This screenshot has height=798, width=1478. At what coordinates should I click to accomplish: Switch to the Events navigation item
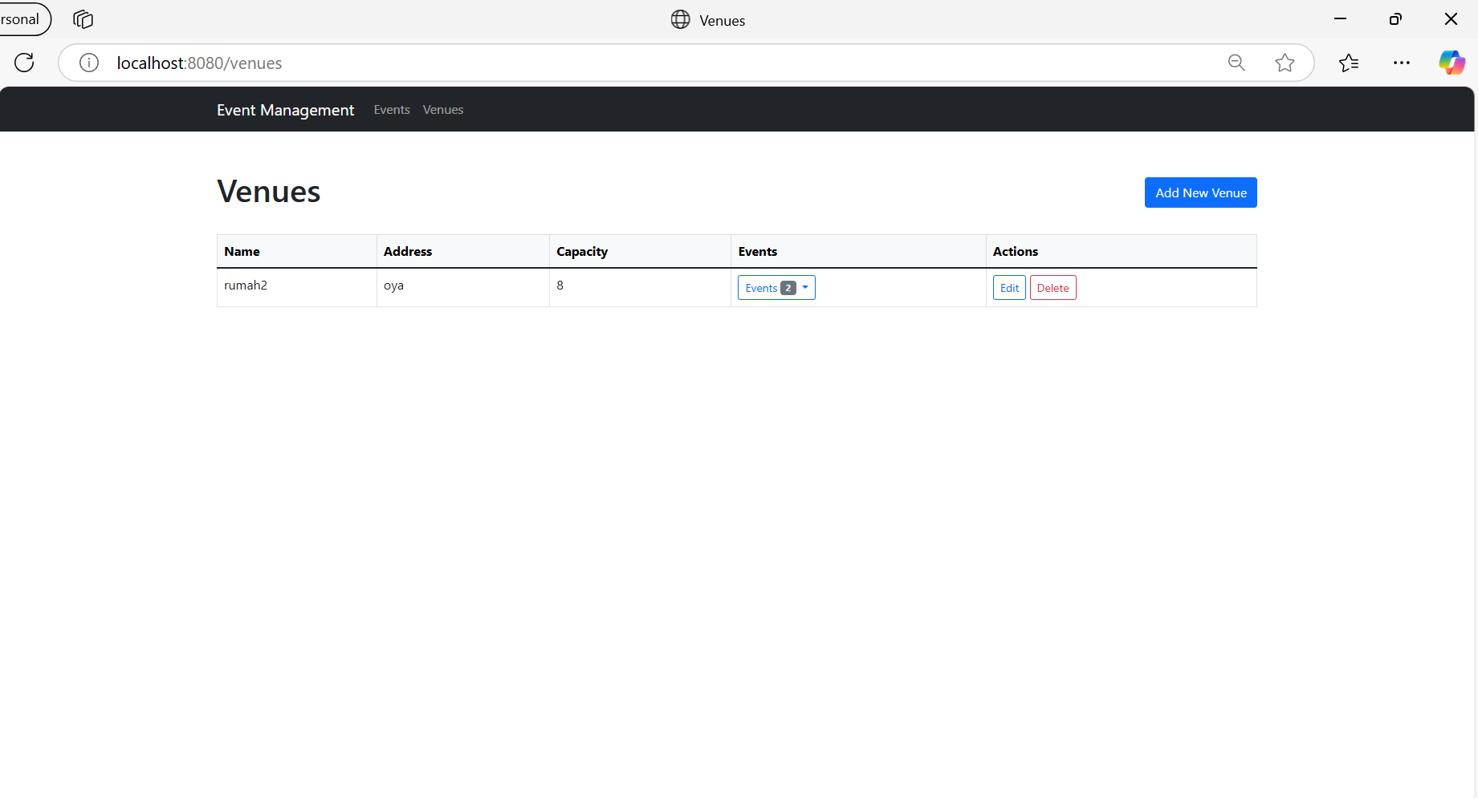pyautogui.click(x=391, y=110)
